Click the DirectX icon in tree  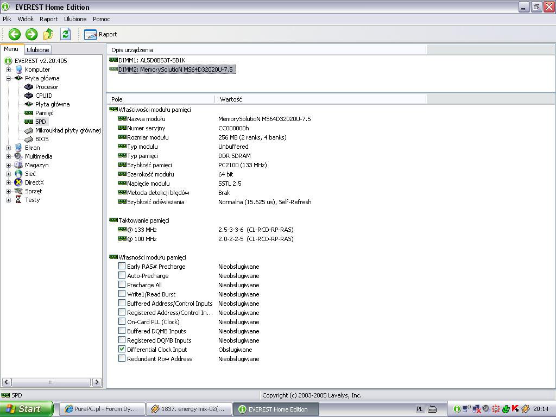(x=18, y=182)
